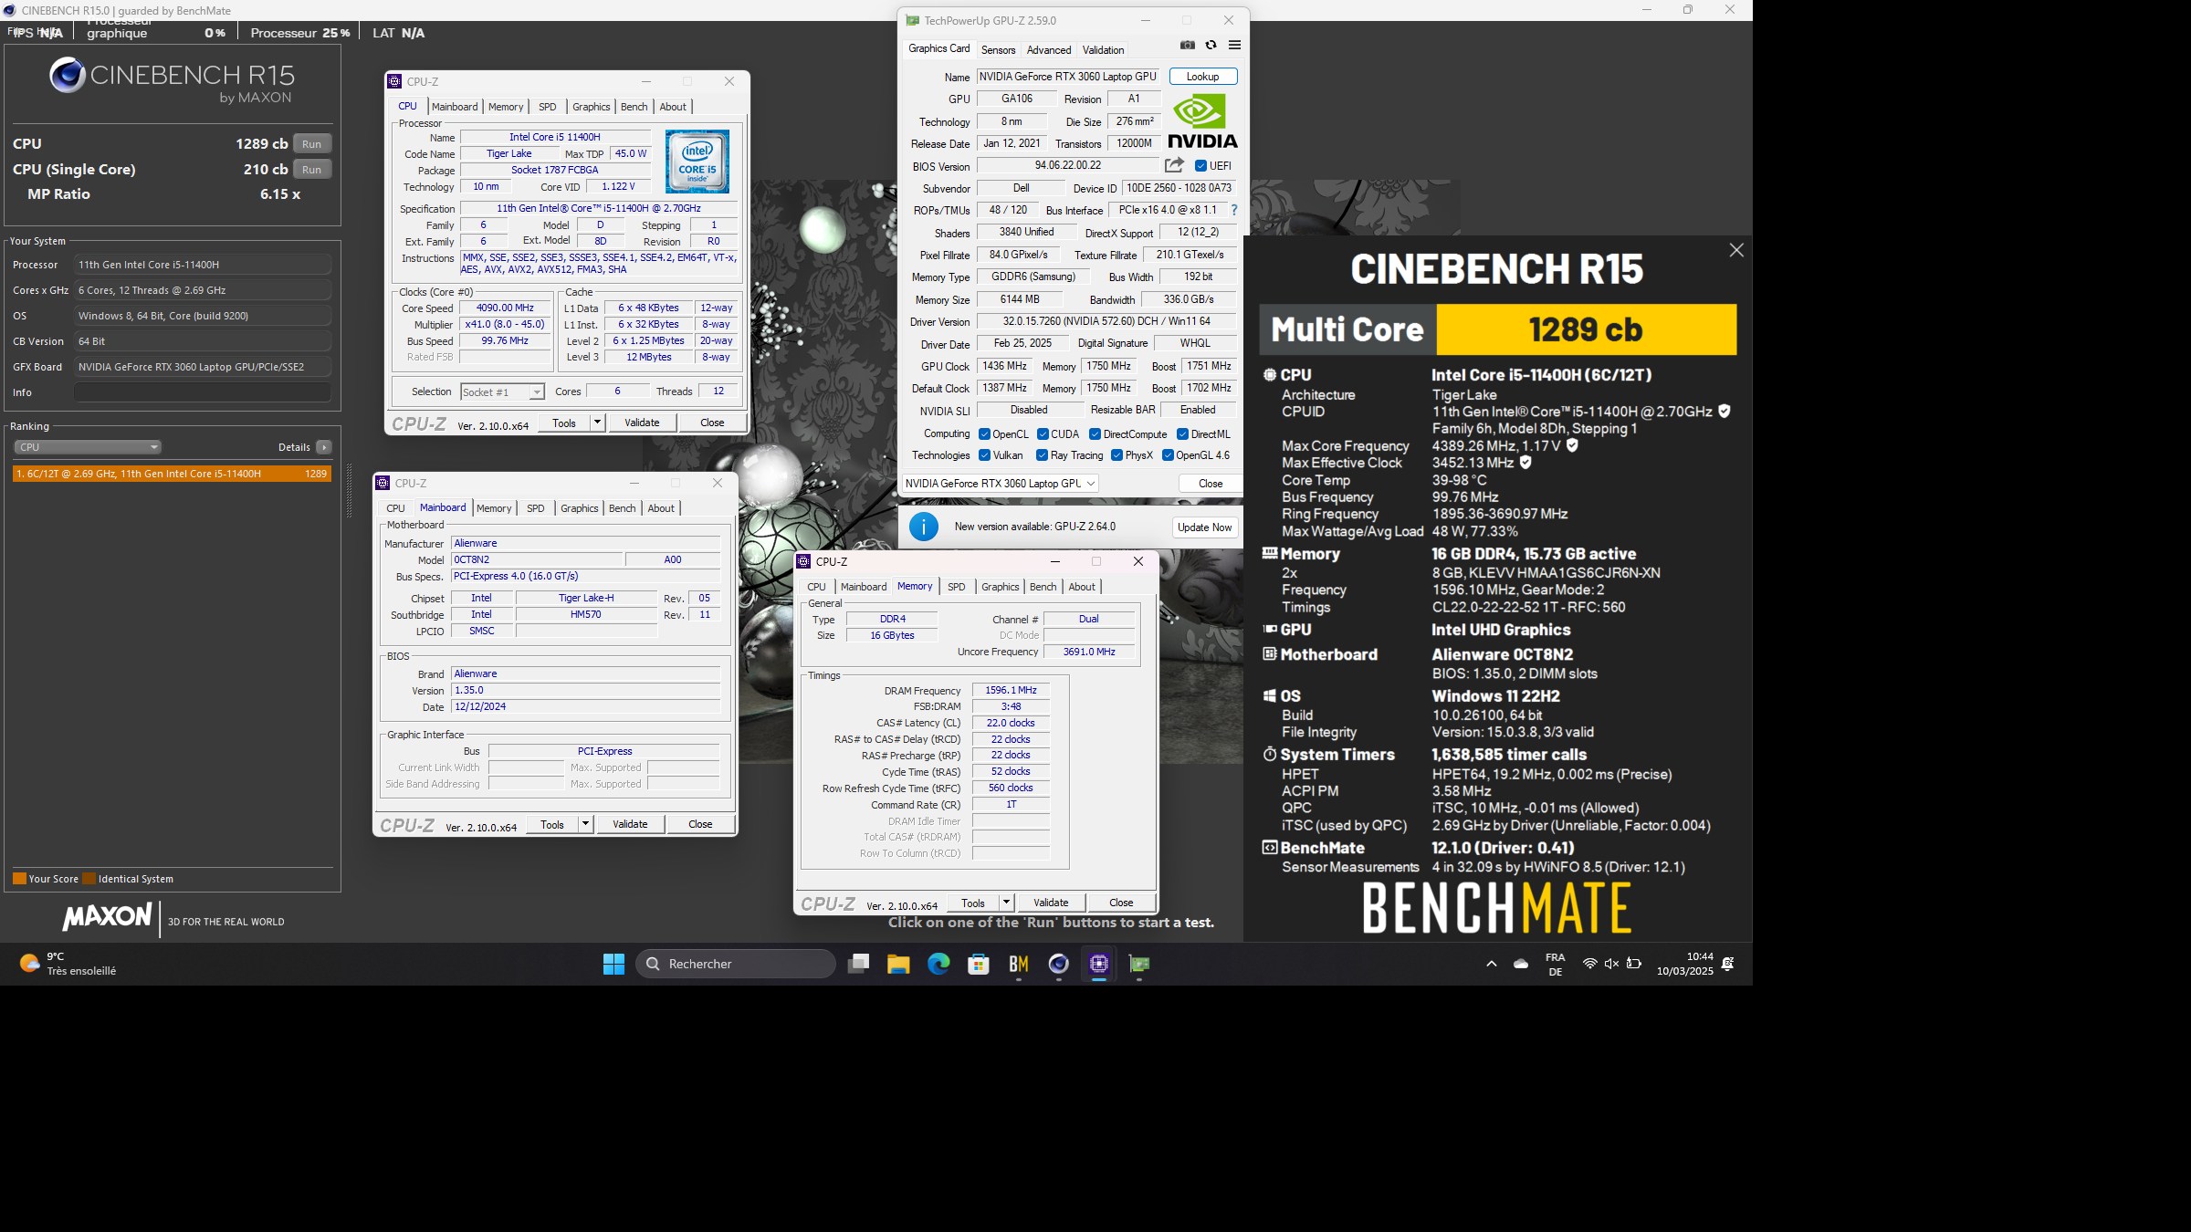
Task: Click Validate in CPU-Z Memory window
Action: click(x=1051, y=903)
